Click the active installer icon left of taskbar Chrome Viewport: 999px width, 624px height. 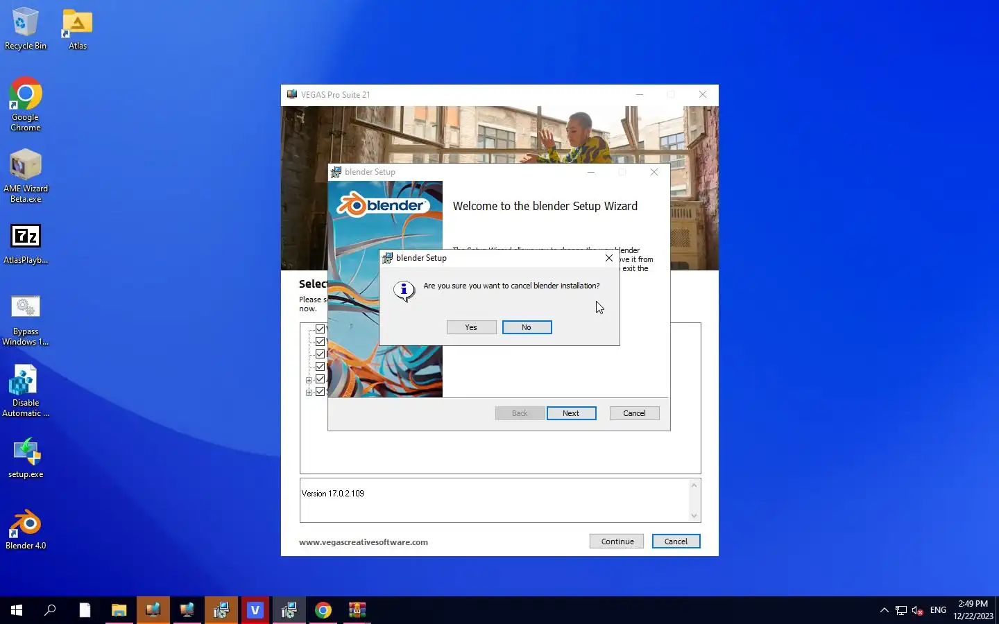[289, 610]
